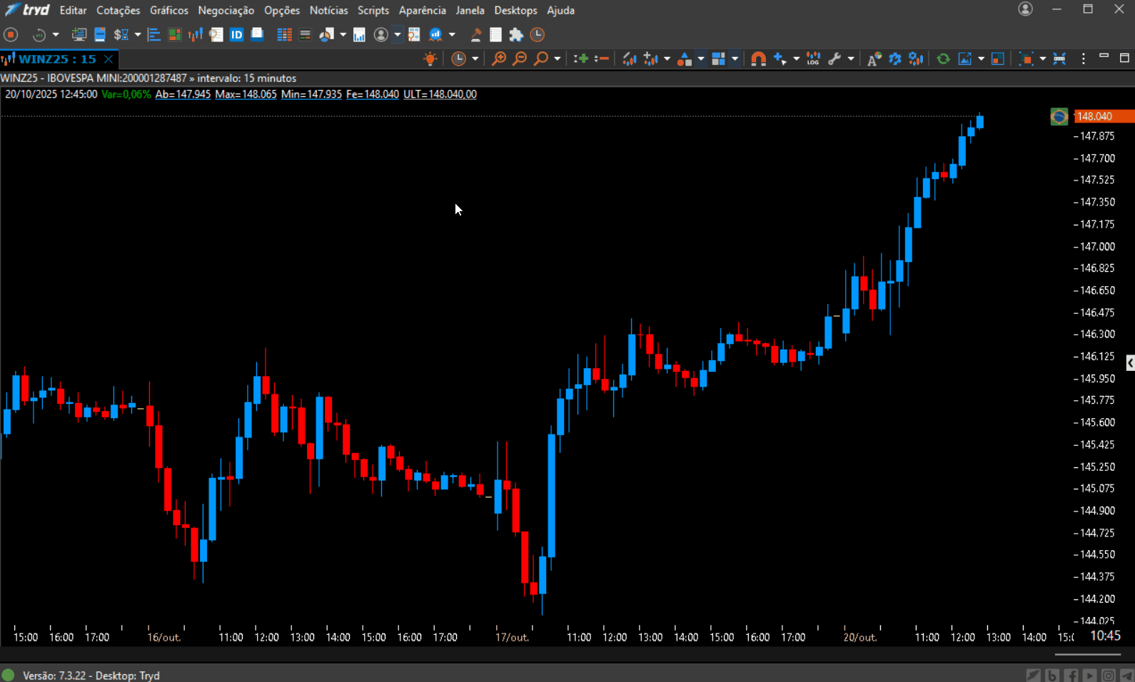Screen dimensions: 1135x682
Task: Expand dropdown next to pie chart icon
Action: [343, 34]
